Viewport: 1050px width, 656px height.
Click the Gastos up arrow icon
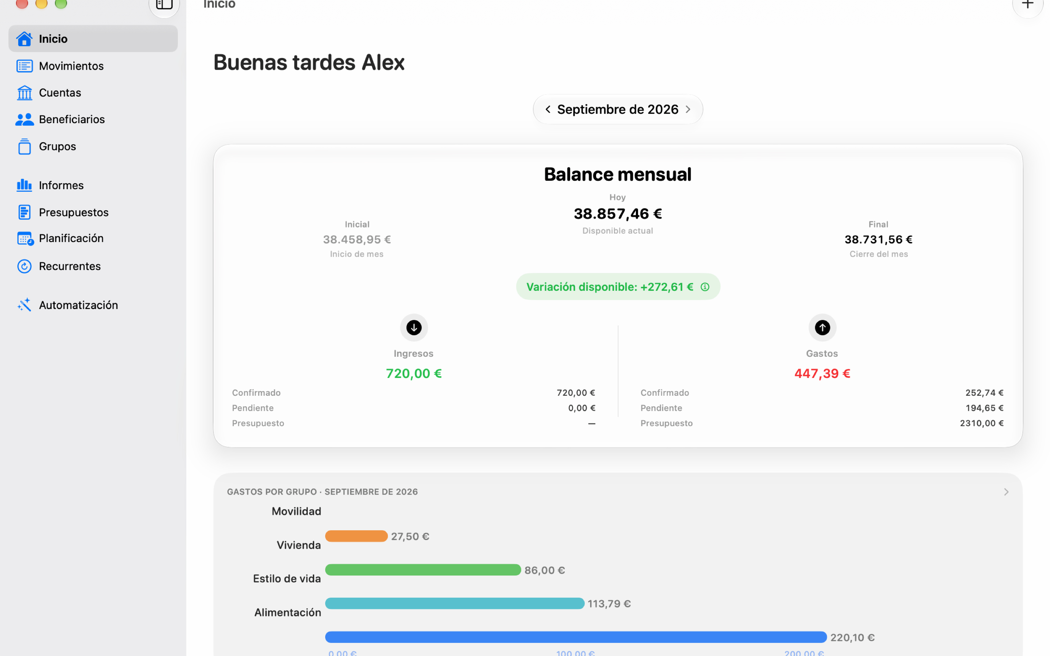[x=822, y=328]
